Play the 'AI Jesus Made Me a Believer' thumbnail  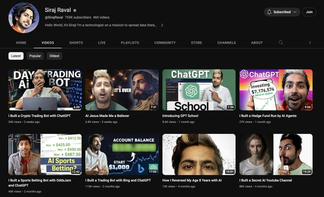point(122,90)
